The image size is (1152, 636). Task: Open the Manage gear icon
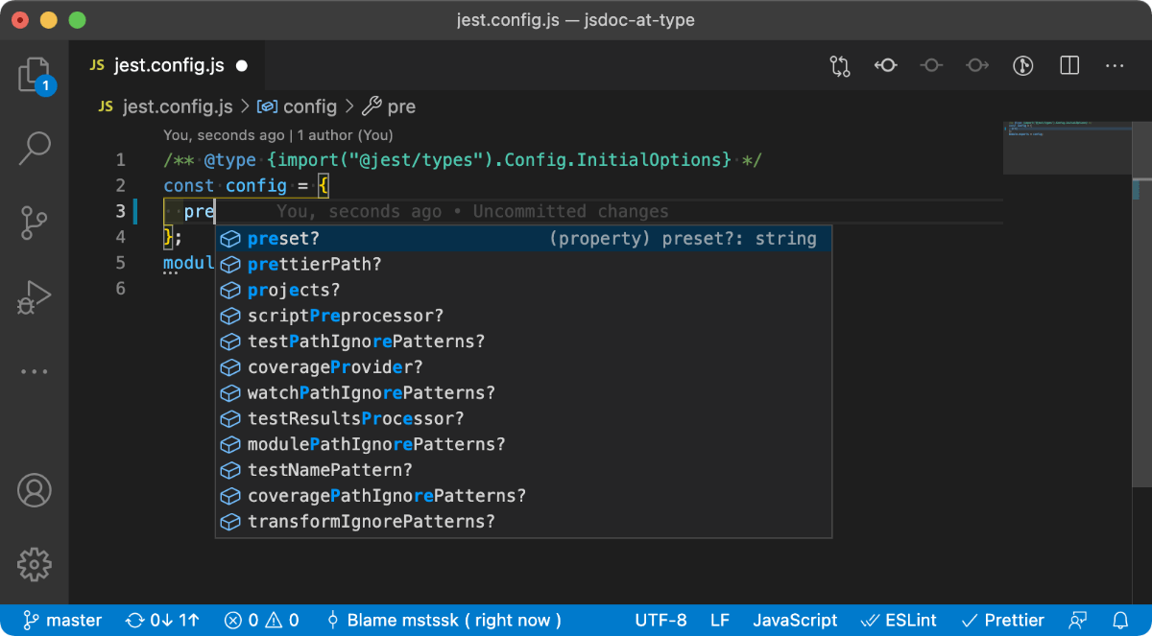click(35, 564)
